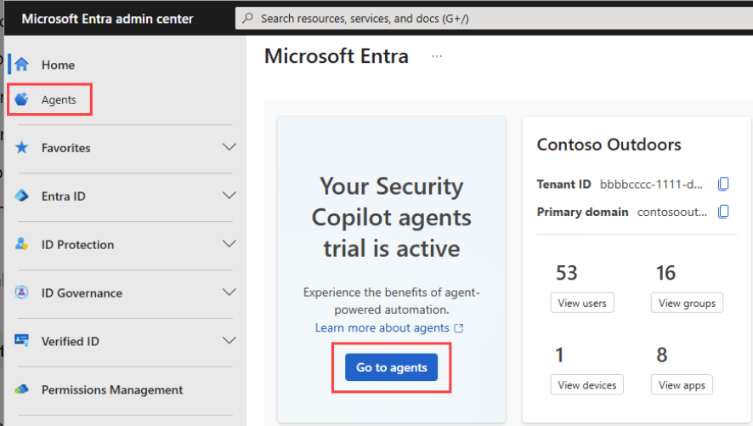Expand the Verified ID chevron
The image size is (753, 426).
(229, 342)
